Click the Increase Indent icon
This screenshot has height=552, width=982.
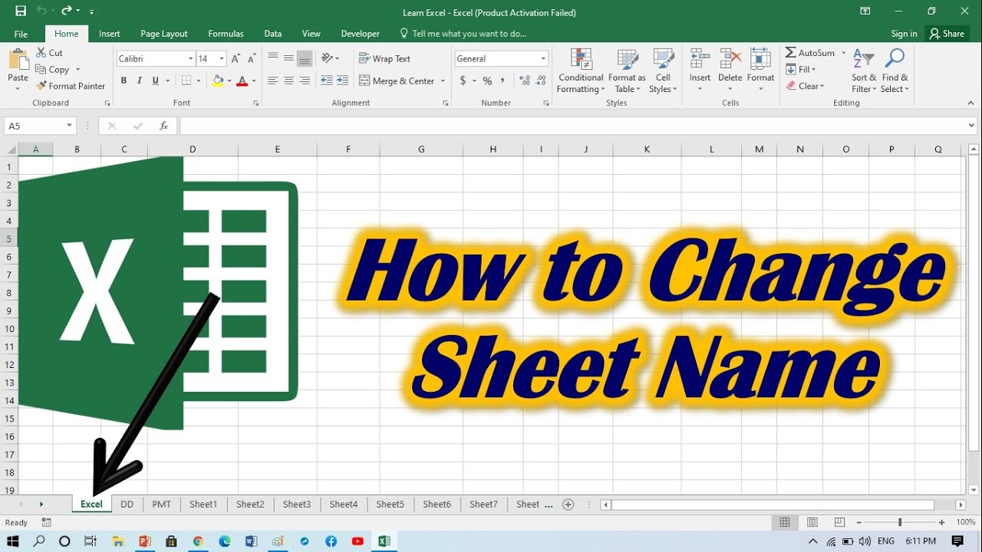tap(343, 80)
